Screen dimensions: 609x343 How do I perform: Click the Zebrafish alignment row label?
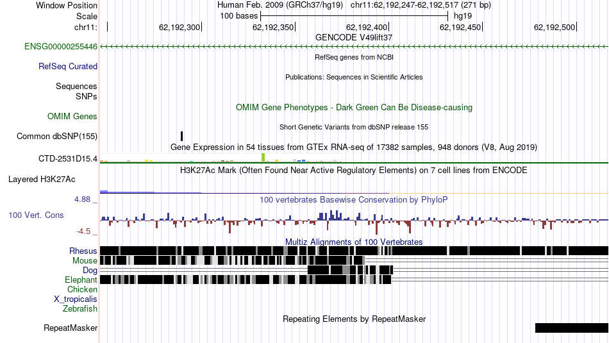pos(80,309)
